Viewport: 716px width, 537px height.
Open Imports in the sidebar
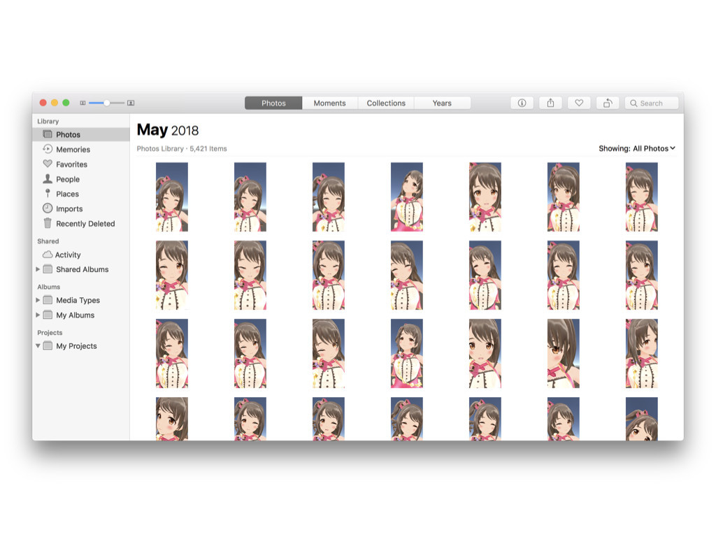(69, 208)
